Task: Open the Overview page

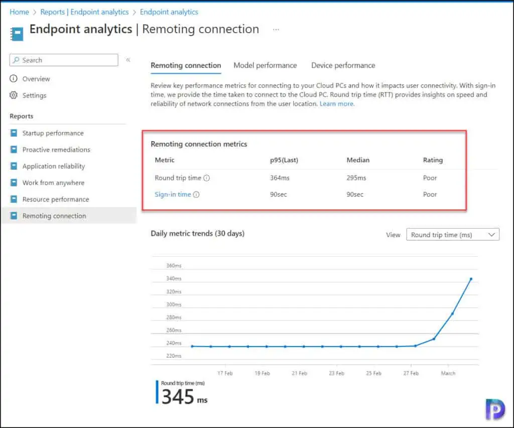Action: point(36,79)
